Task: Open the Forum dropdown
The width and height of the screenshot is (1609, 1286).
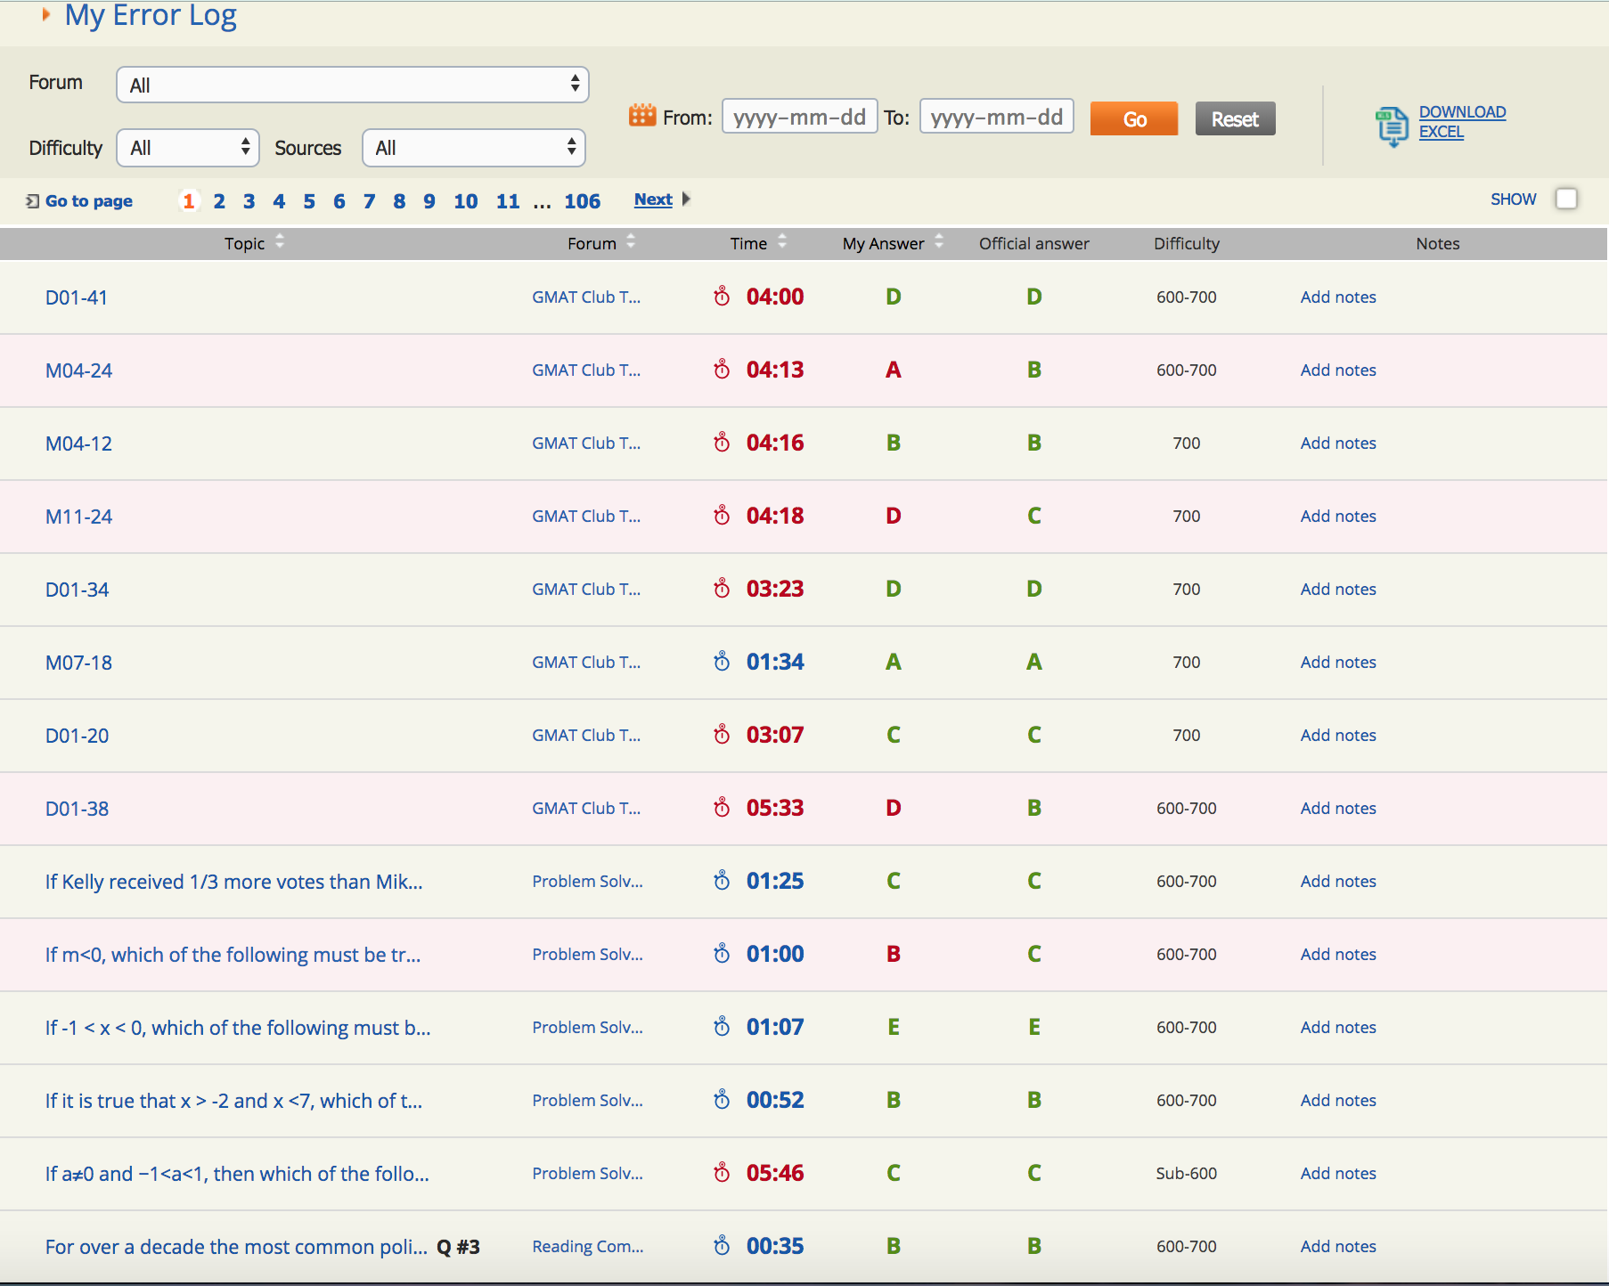Action: coord(352,84)
